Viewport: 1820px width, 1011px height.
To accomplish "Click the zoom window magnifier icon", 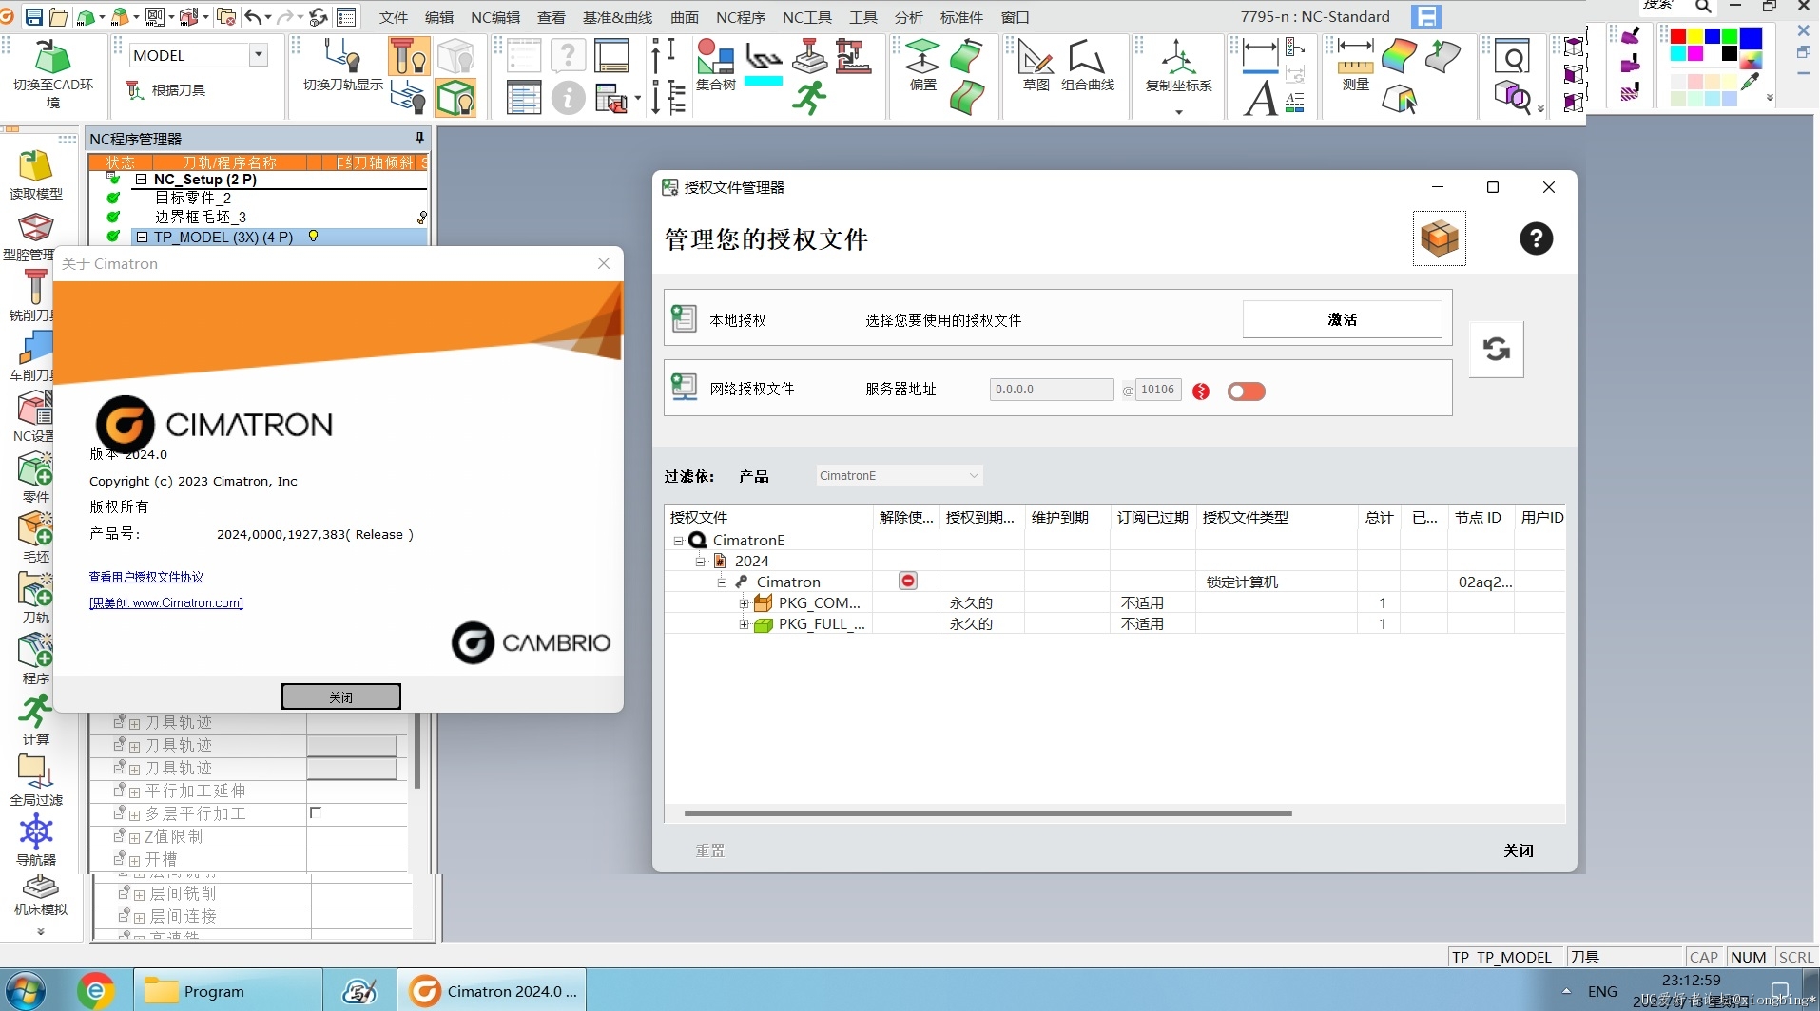I will (1511, 57).
